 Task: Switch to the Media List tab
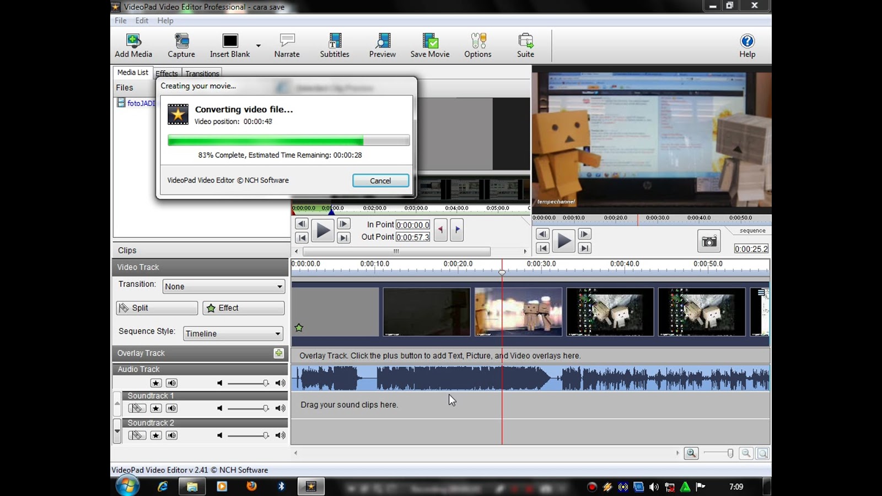pyautogui.click(x=133, y=72)
